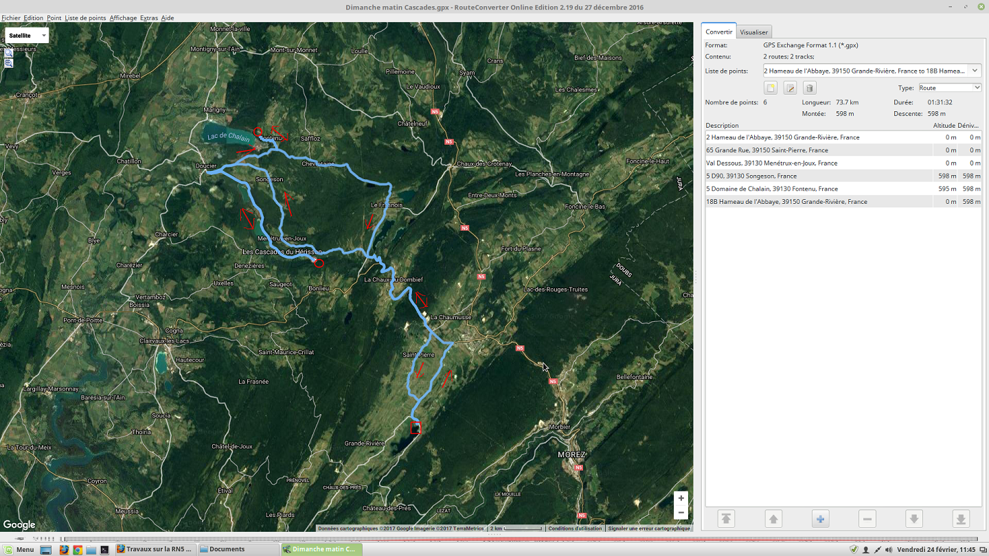Open the Extras menu
Screen dimensions: 989x556
(x=149, y=18)
